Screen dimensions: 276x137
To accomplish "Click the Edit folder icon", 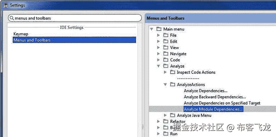I will point(166,41).
